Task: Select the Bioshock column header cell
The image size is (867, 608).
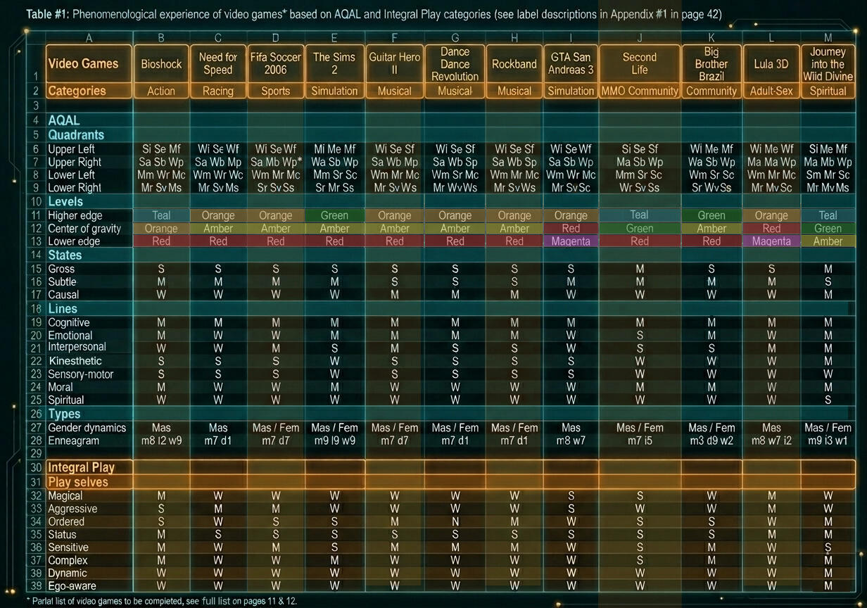Action: [x=161, y=63]
